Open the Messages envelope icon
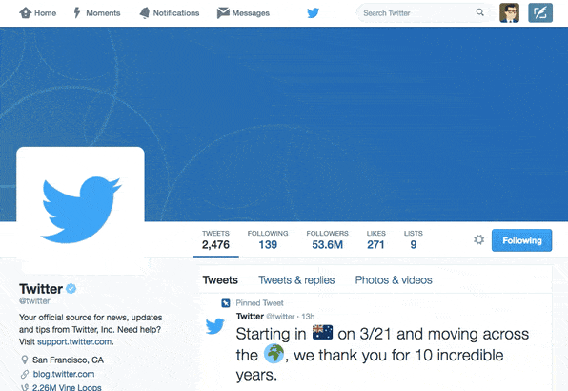 [223, 12]
